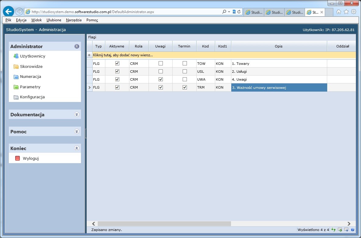361x238 pixels.
Task: Click the asterisk new-row indicator icon
Action: click(x=89, y=55)
